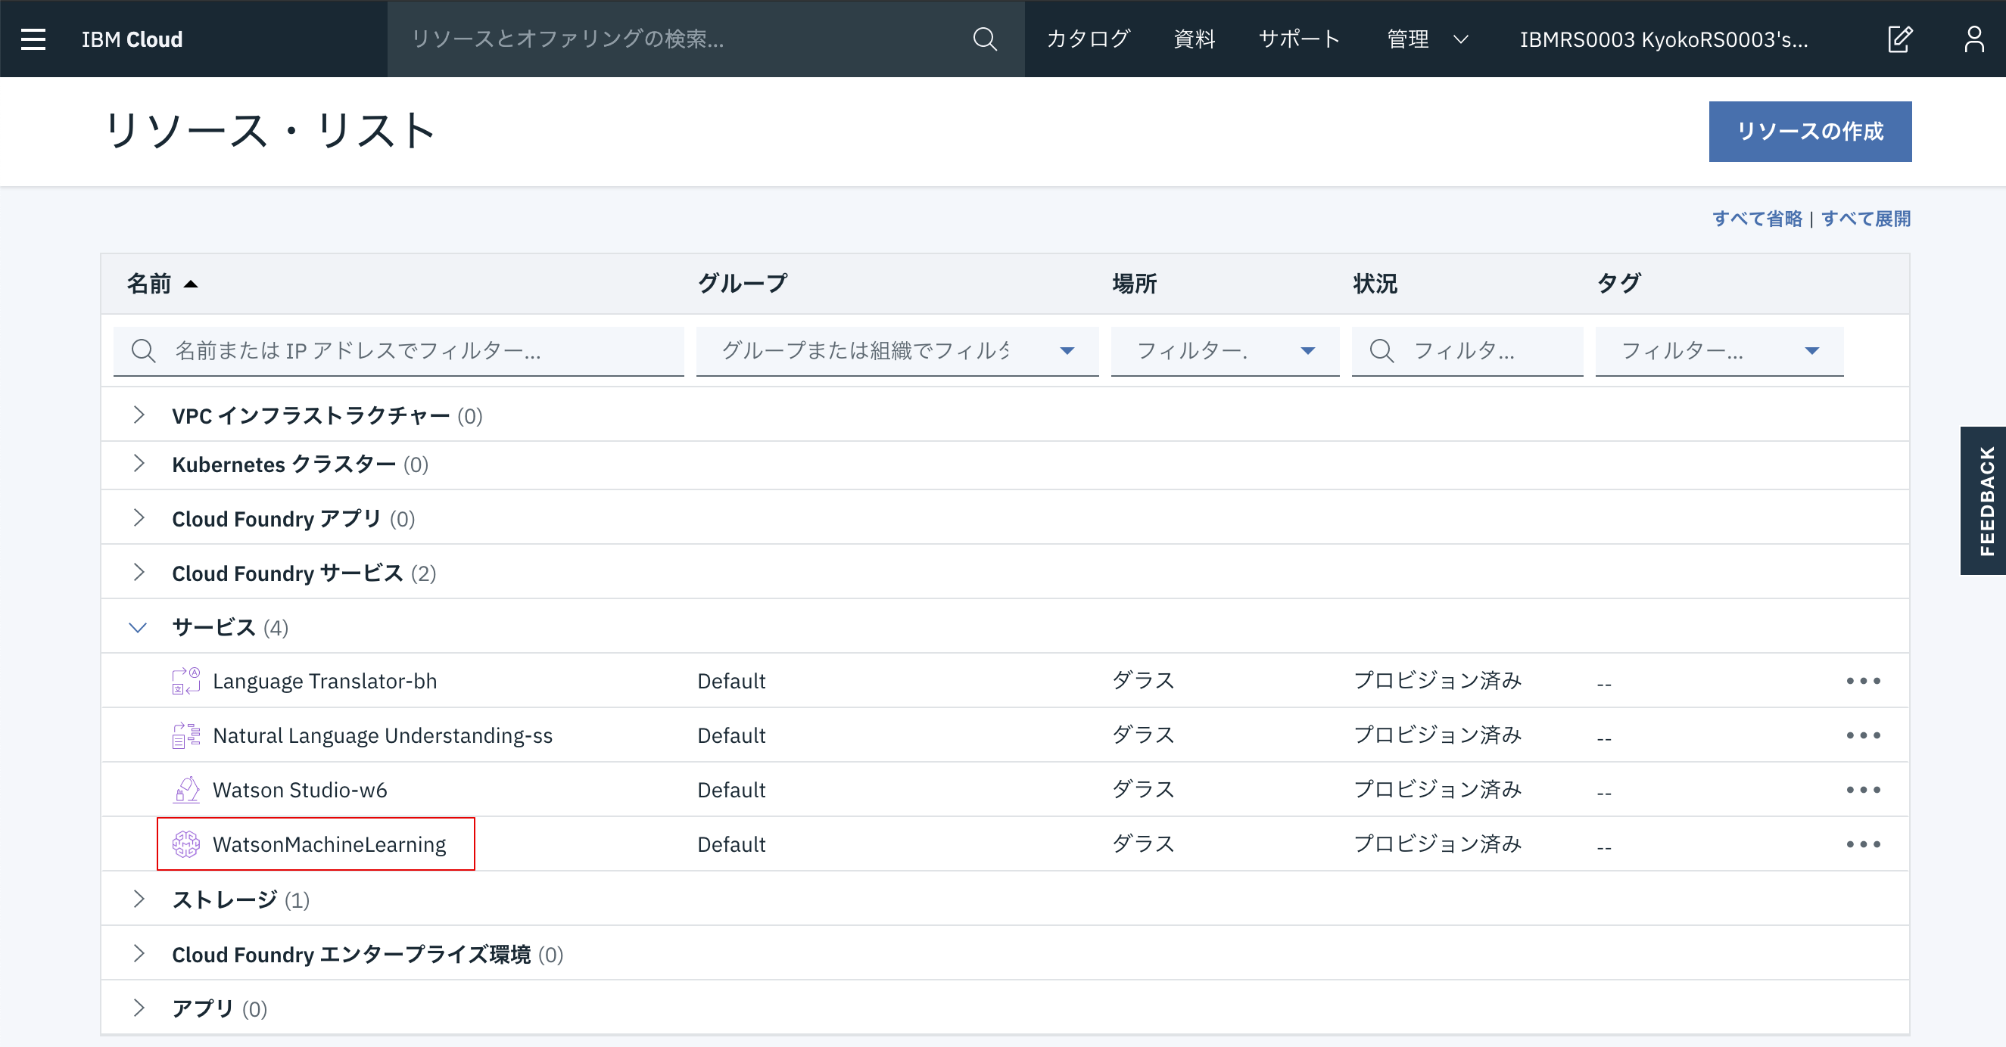
Task: Expand the Cloud Foundry アプリ section
Action: tap(139, 518)
